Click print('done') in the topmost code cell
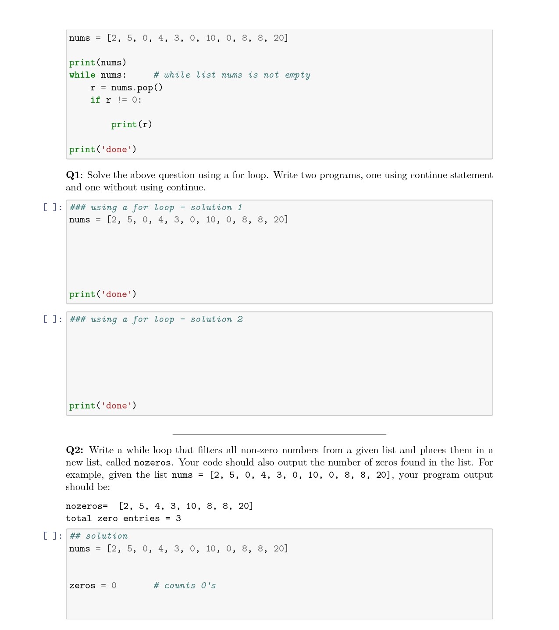 [103, 150]
